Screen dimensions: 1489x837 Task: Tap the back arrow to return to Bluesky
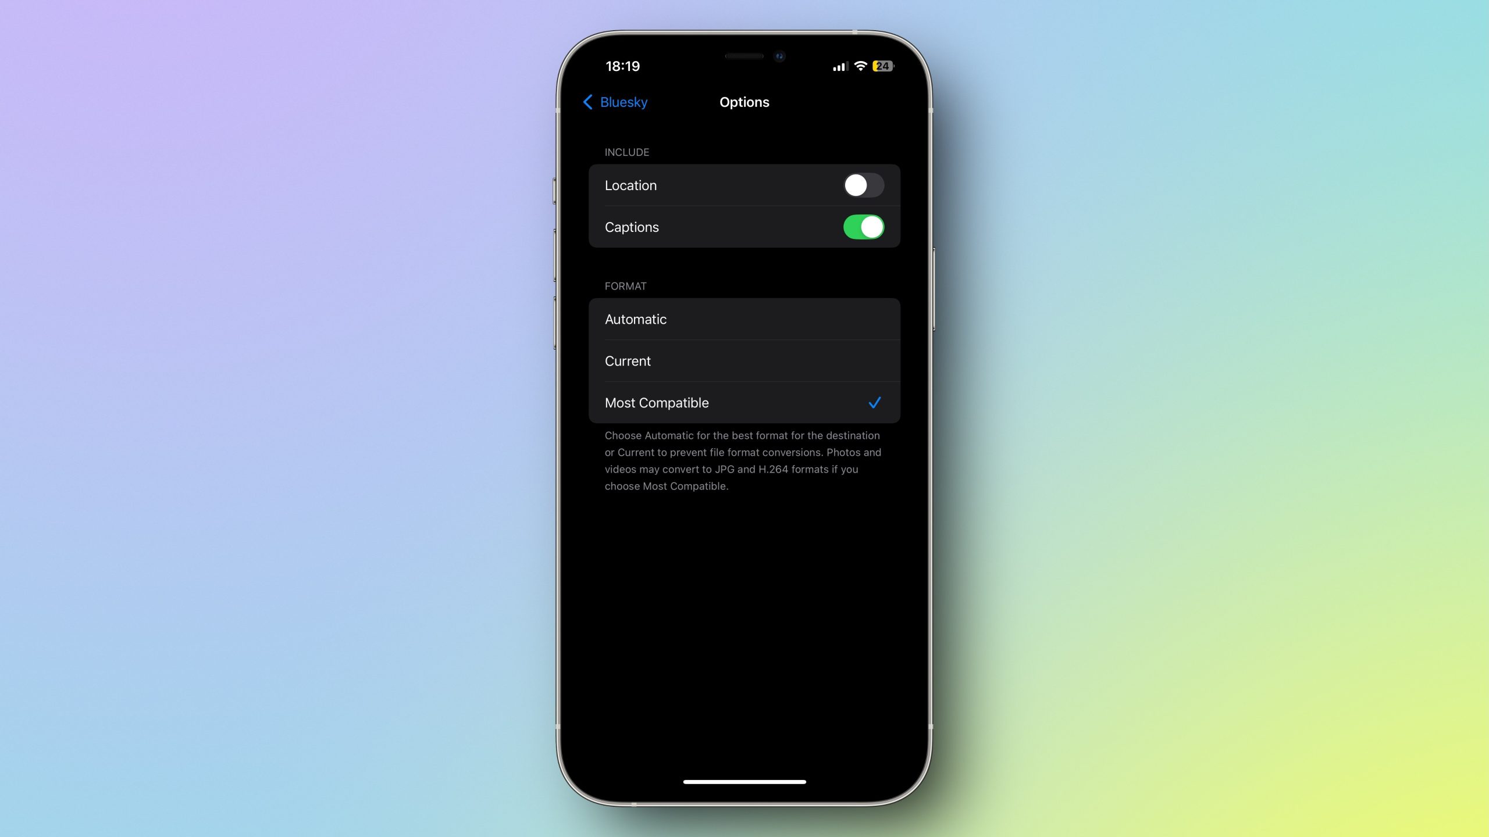click(x=589, y=101)
